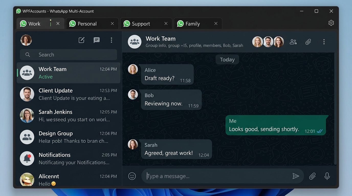Click the third member photo in header
Image resolution: width=352 pixels, height=196 pixels.
(x=279, y=42)
